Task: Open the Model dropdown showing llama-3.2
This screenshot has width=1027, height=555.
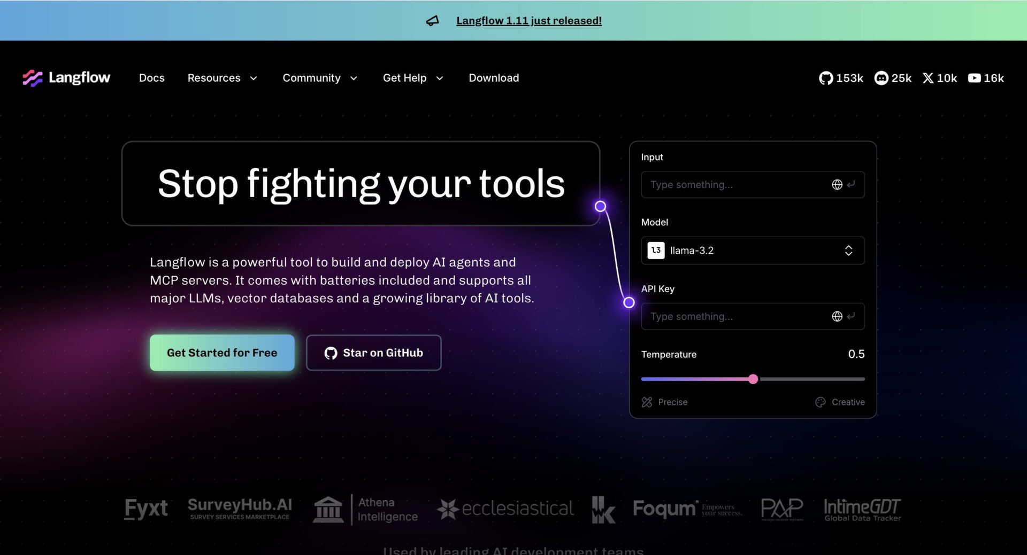Action: tap(753, 251)
